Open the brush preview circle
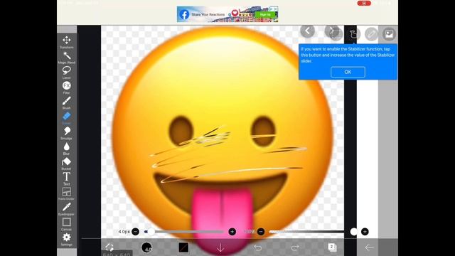This screenshot has width=455, height=256. 146,247
